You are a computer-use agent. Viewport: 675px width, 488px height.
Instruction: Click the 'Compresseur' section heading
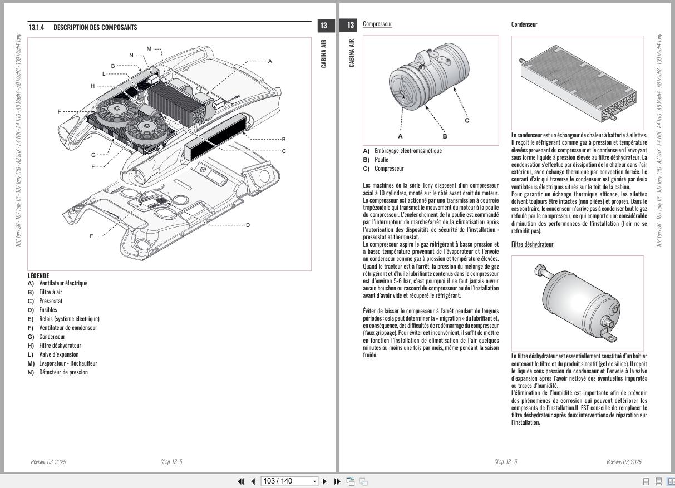click(377, 24)
